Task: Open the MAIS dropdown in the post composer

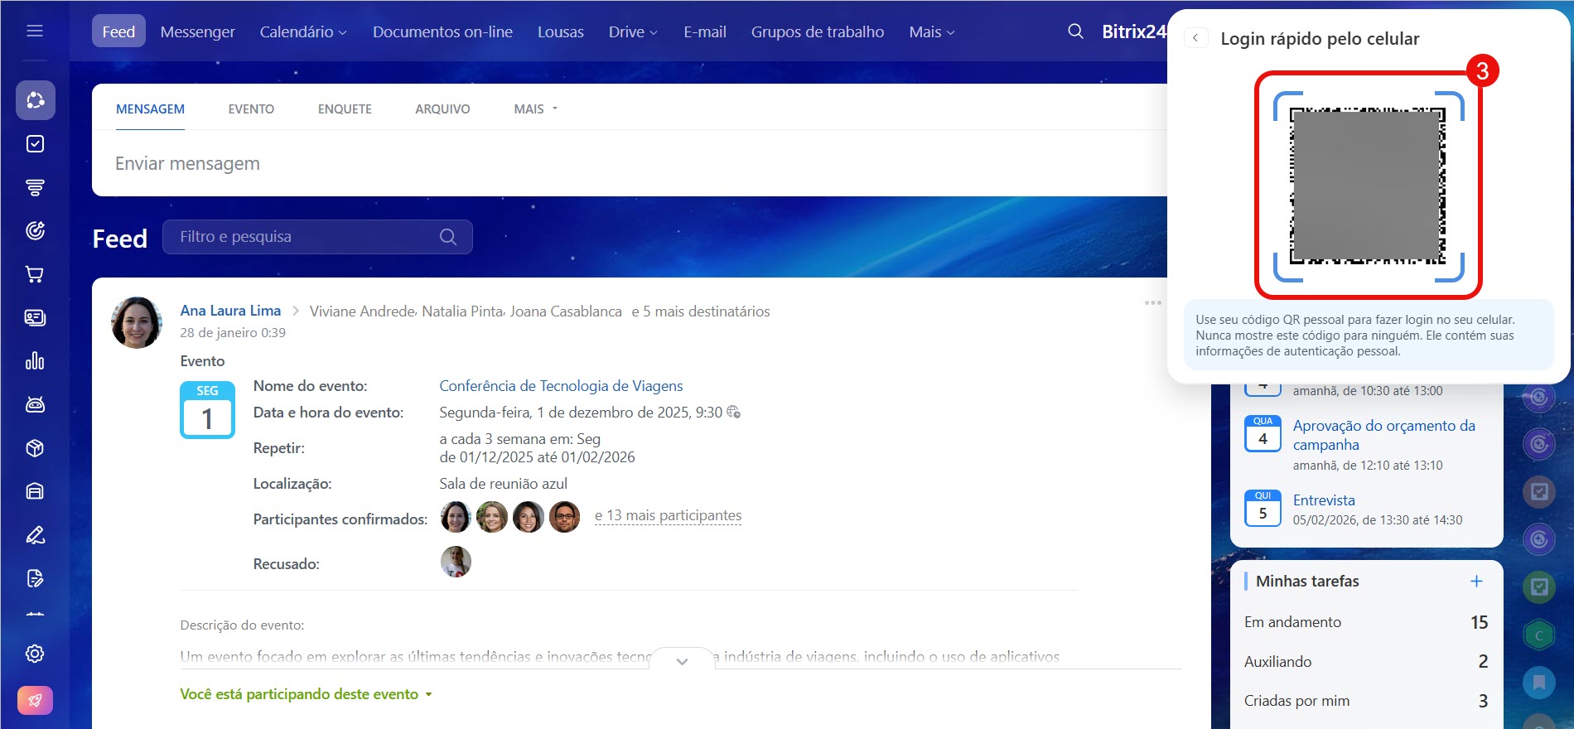Action: click(535, 109)
